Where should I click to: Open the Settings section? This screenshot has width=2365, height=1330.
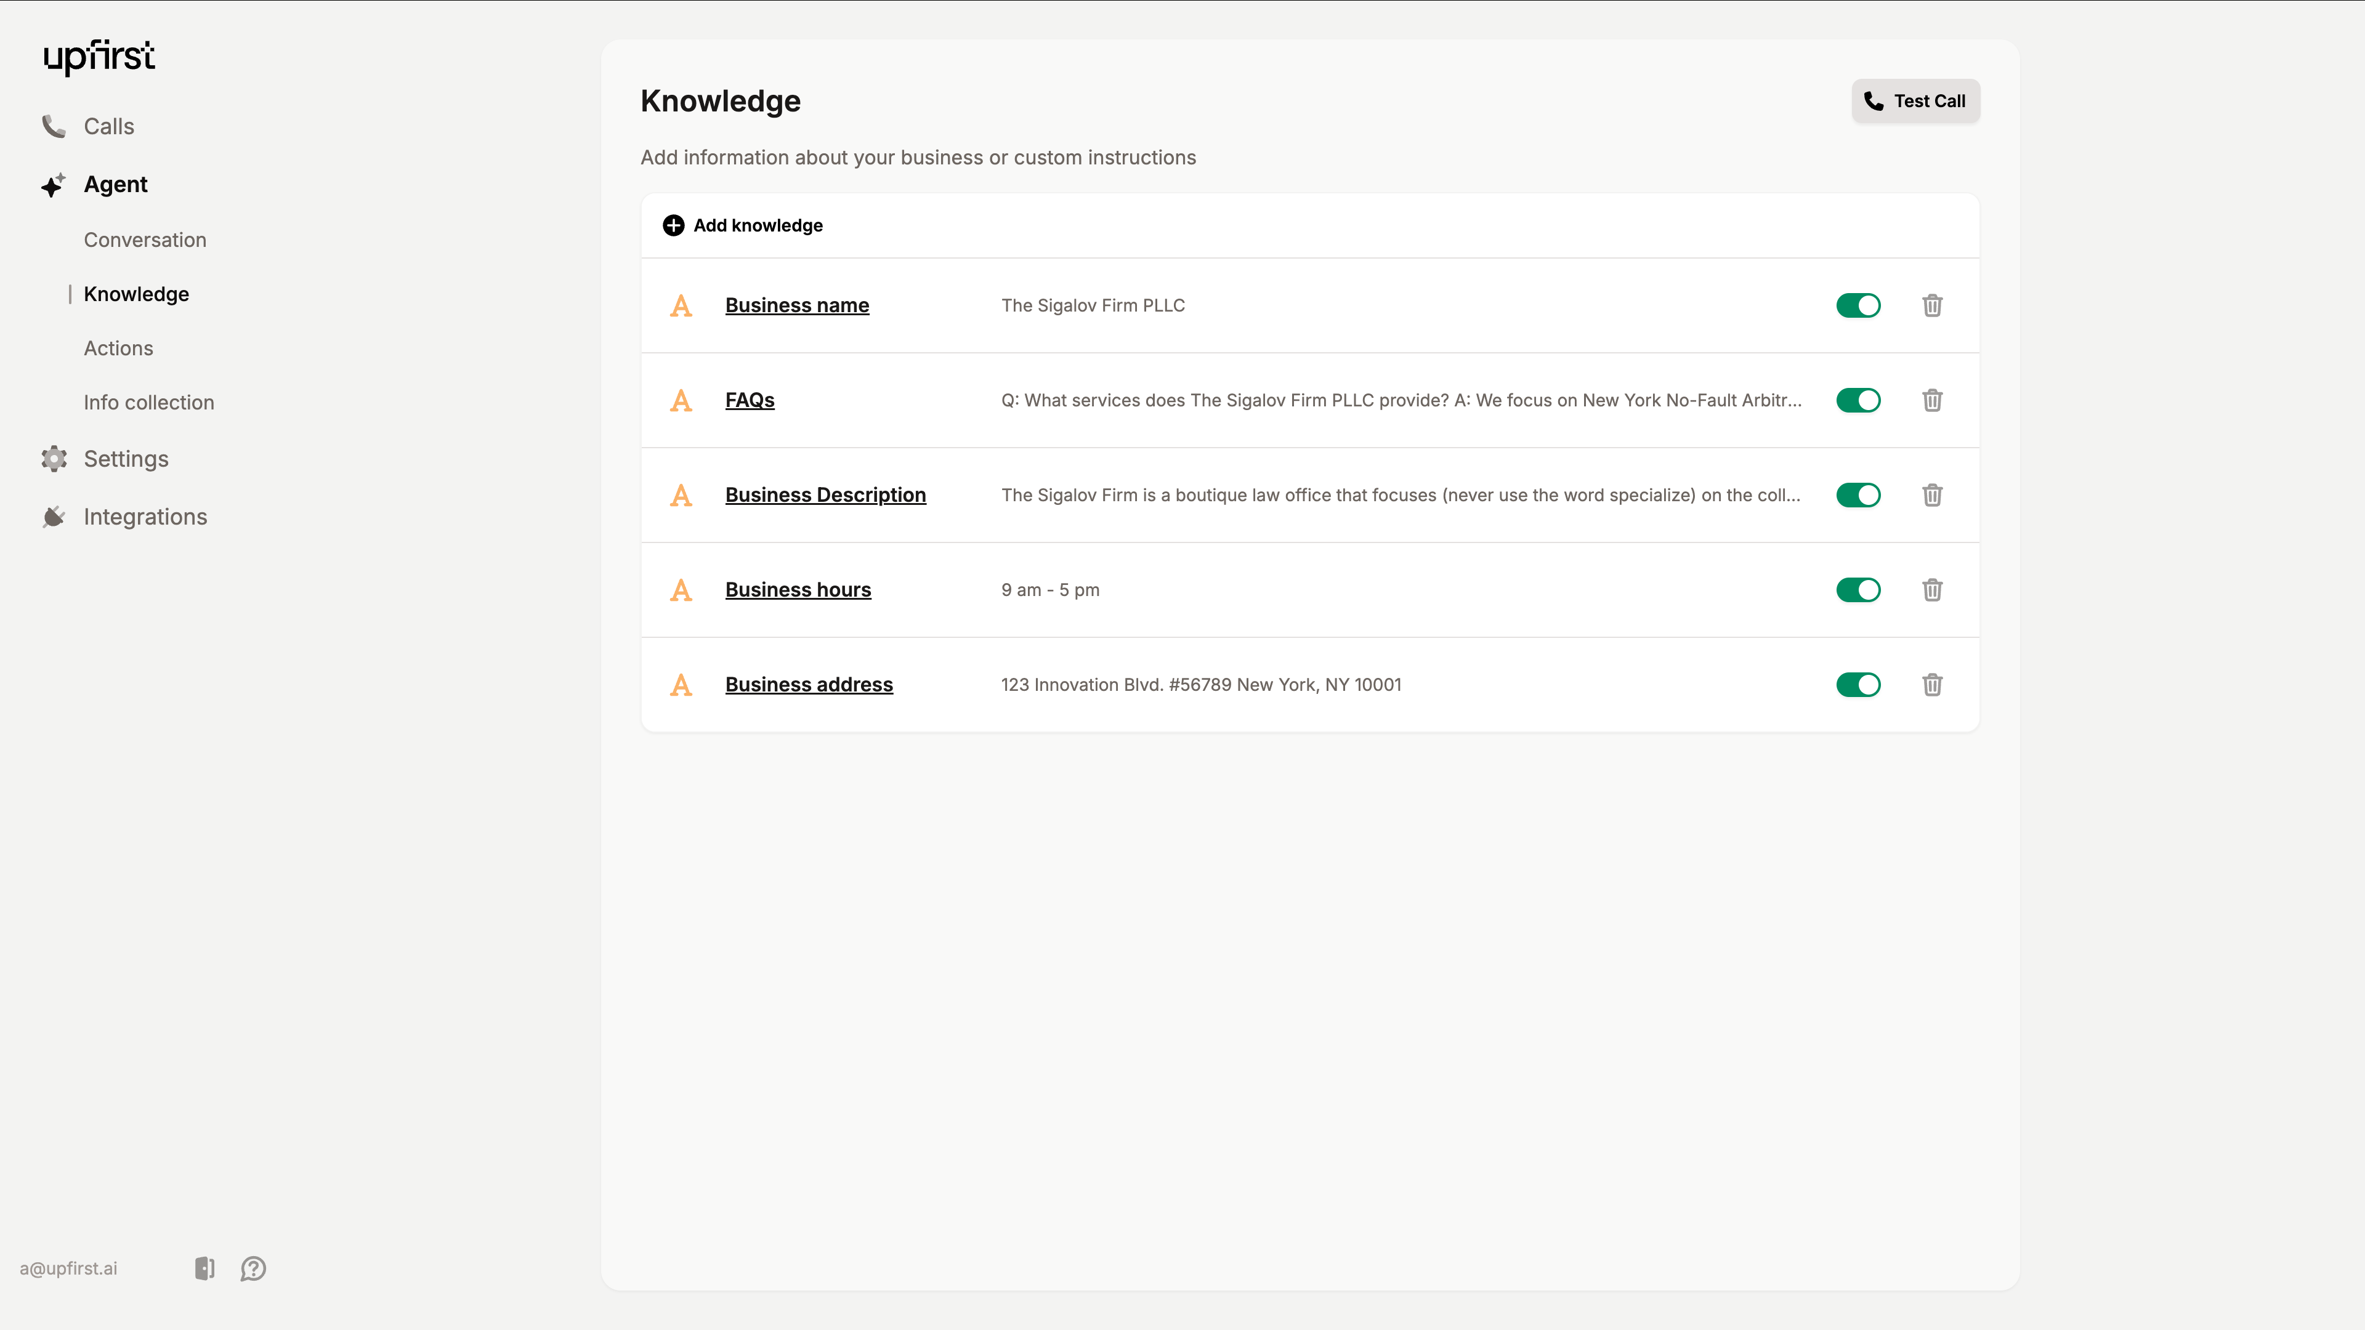[x=126, y=459]
